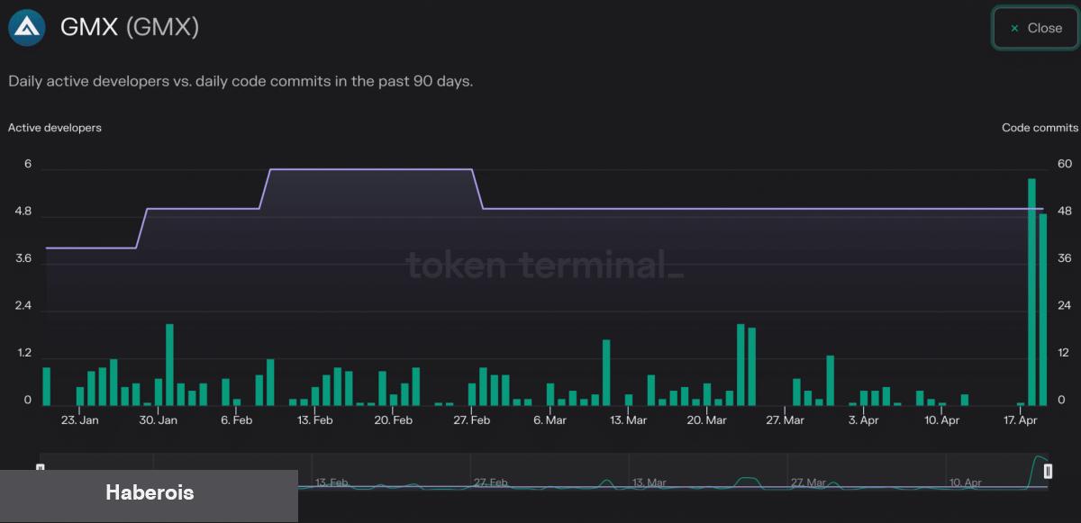1081x523 pixels.
Task: Click the '6. Mar' x-axis date label
Action: pos(550,420)
